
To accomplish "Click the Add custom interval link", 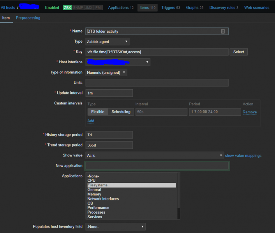I will tap(91, 121).
